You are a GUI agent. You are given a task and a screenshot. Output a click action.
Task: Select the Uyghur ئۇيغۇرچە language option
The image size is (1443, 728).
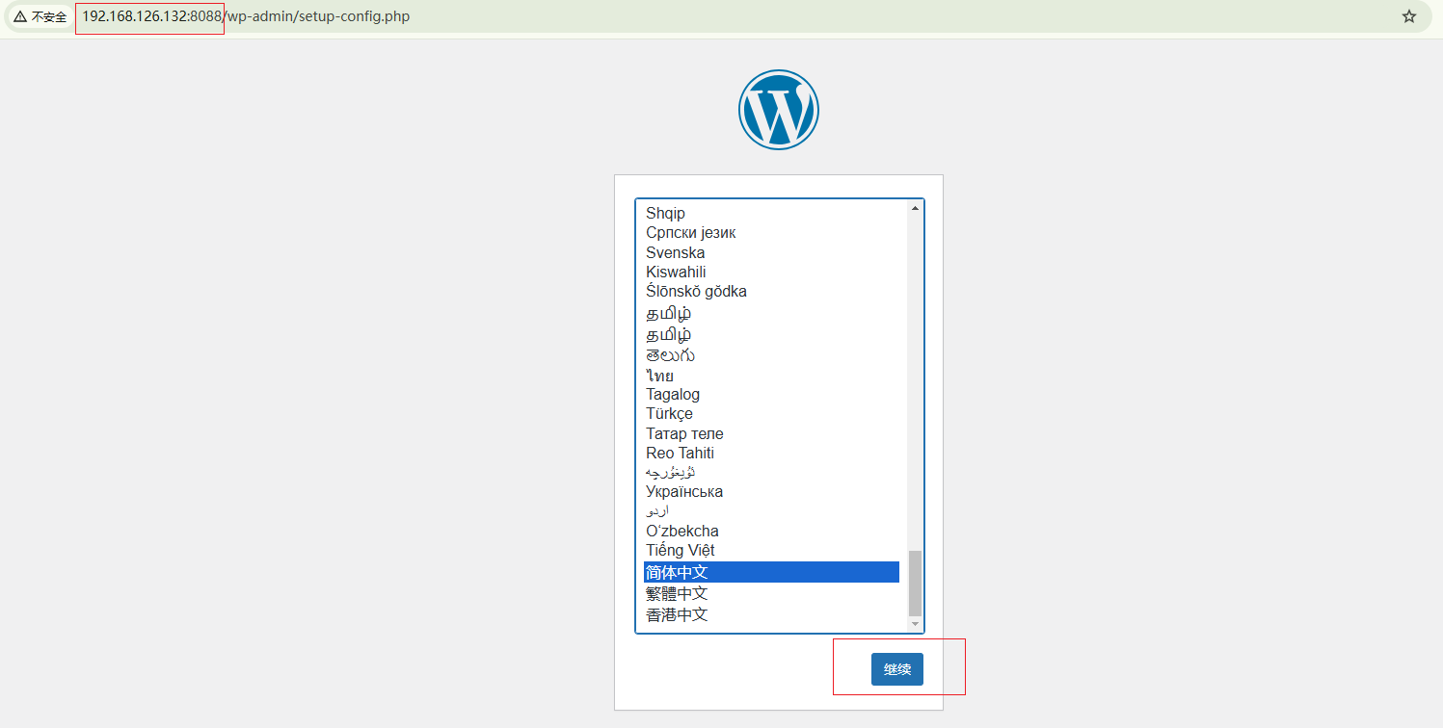771,472
